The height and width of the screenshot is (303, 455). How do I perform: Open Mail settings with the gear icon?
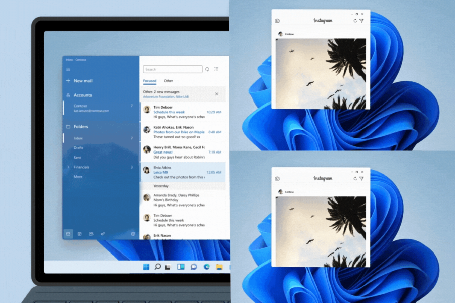133,234
